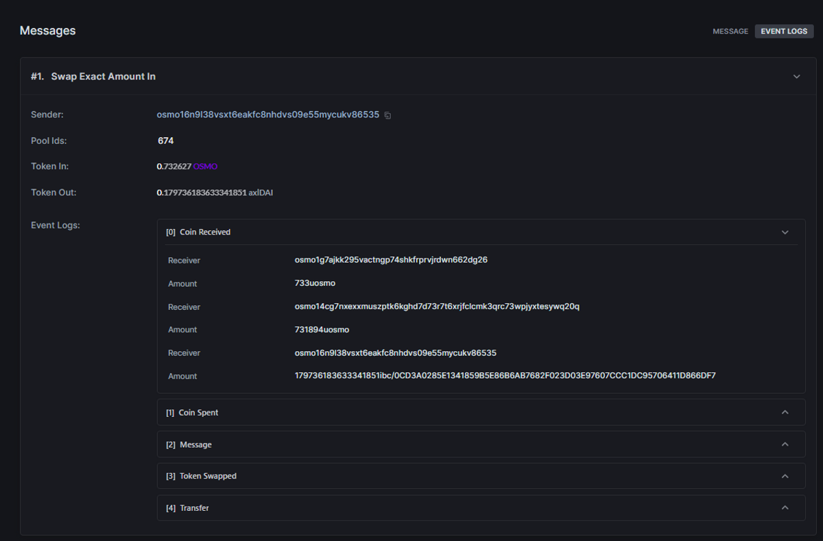This screenshot has height=541, width=823.
Task: Click axlDAI token out label
Action: click(261, 193)
